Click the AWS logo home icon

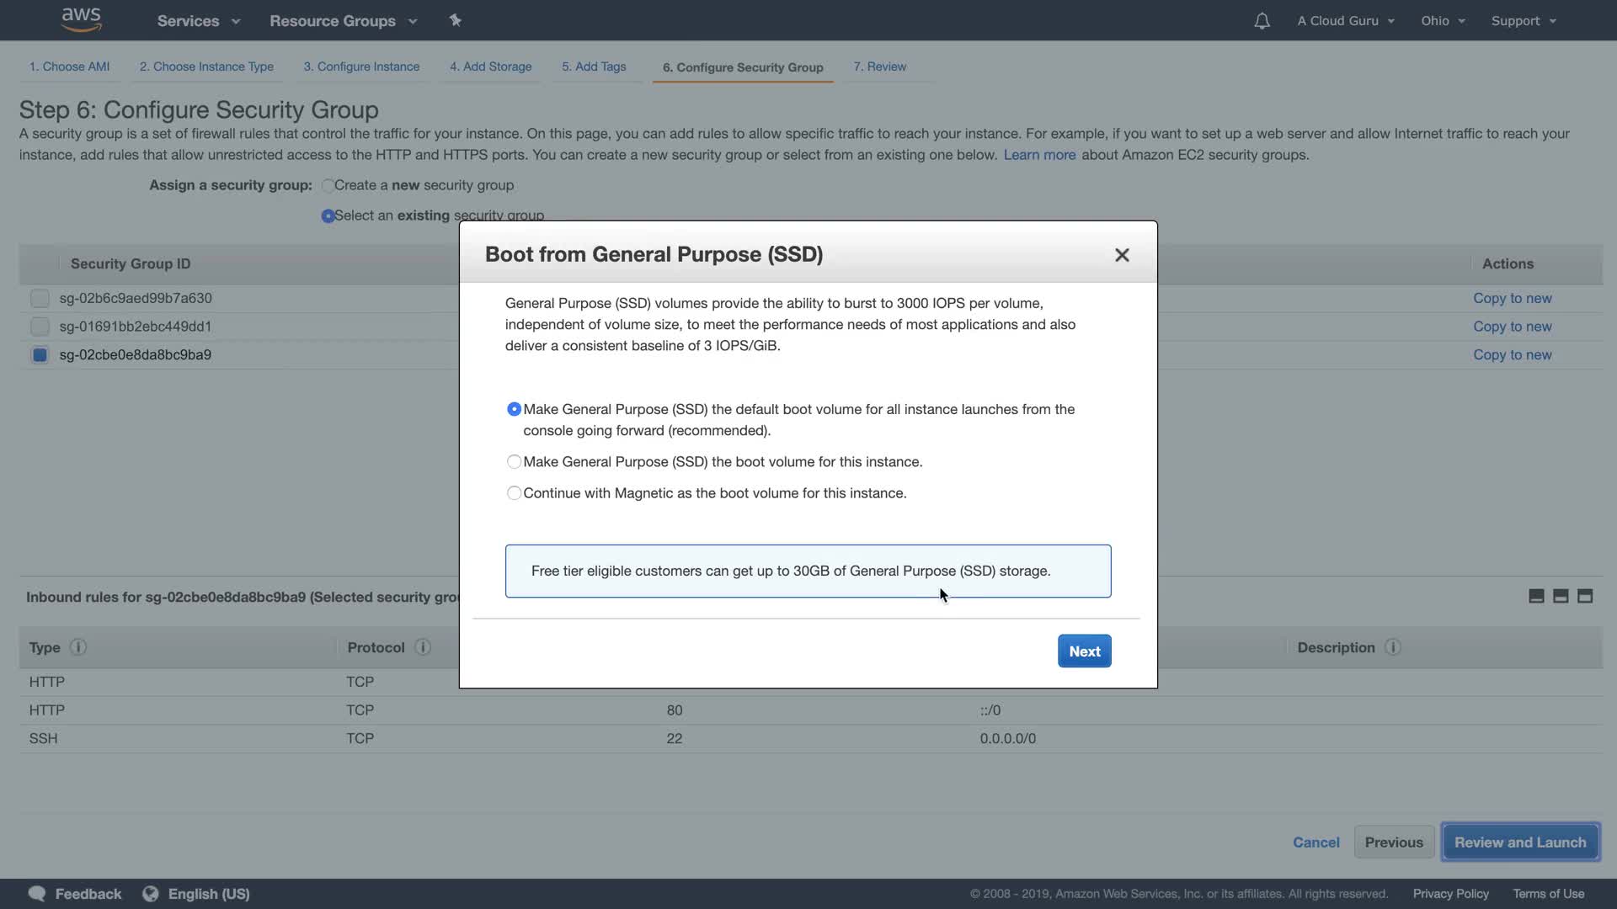tap(81, 19)
